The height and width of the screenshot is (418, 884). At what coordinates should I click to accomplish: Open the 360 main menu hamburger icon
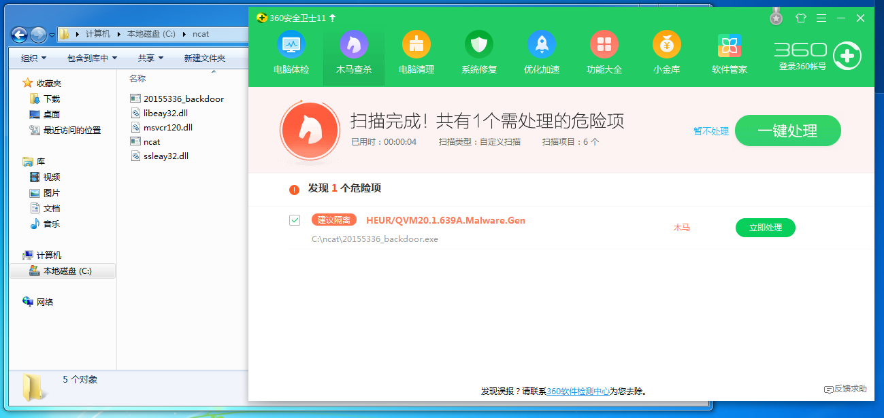821,18
